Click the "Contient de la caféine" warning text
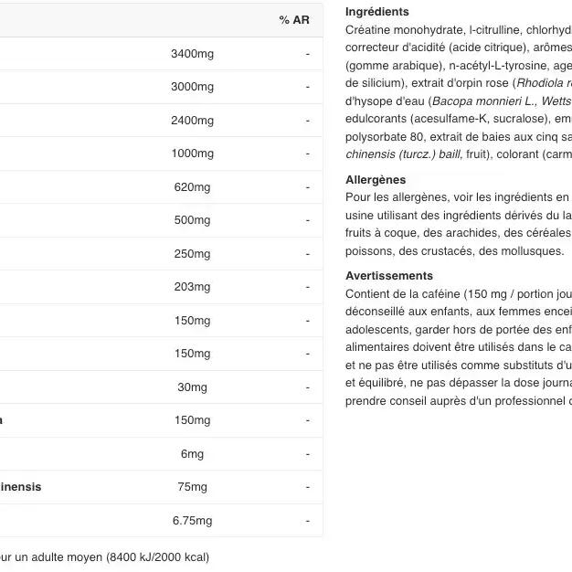The image size is (572, 572). click(404, 293)
